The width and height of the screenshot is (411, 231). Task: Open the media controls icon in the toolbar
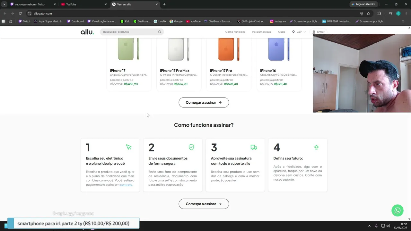[390, 13]
